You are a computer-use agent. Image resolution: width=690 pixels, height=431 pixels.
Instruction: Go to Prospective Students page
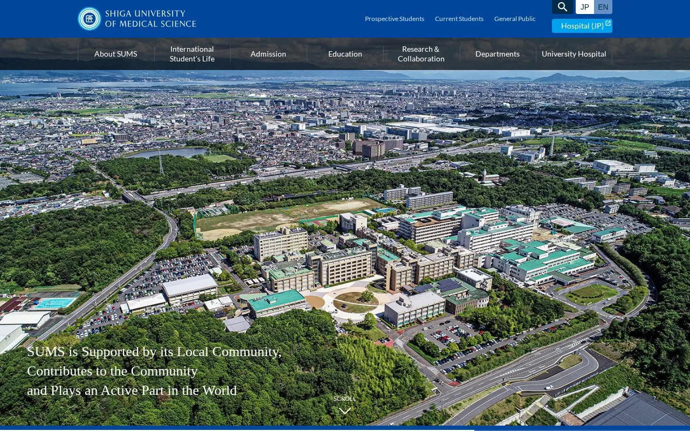395,19
